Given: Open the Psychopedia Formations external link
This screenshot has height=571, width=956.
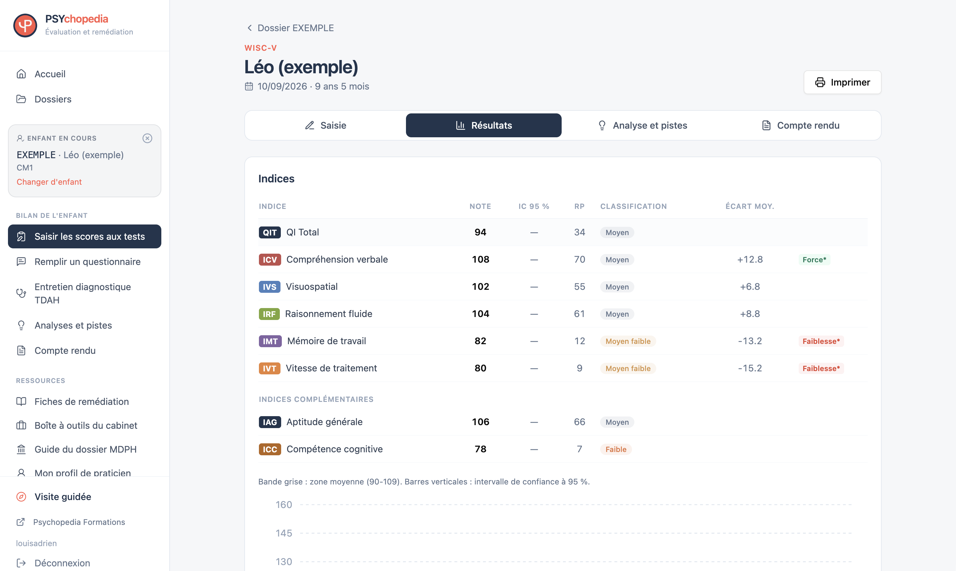Looking at the screenshot, I should tap(71, 522).
